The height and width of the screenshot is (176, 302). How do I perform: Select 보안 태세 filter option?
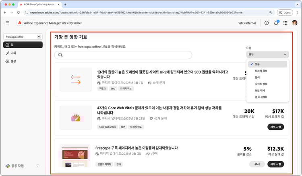(x=260, y=90)
